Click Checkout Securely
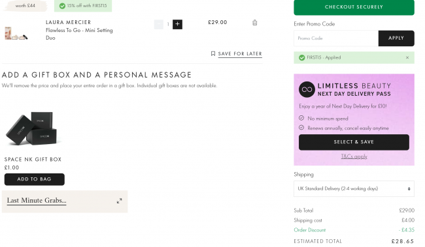 click(x=354, y=7)
